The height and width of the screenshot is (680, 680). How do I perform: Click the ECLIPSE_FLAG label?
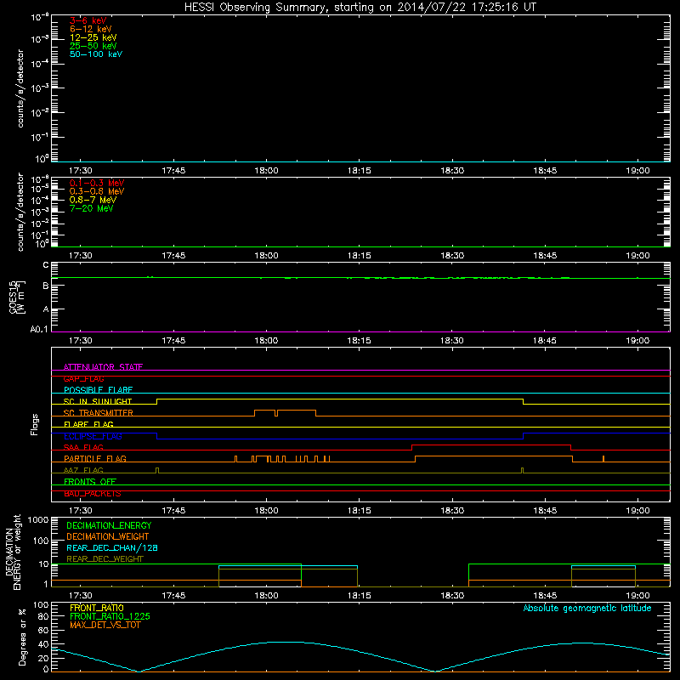point(93,436)
